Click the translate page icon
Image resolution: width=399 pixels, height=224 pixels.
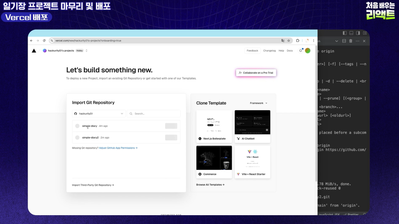[x=283, y=41]
